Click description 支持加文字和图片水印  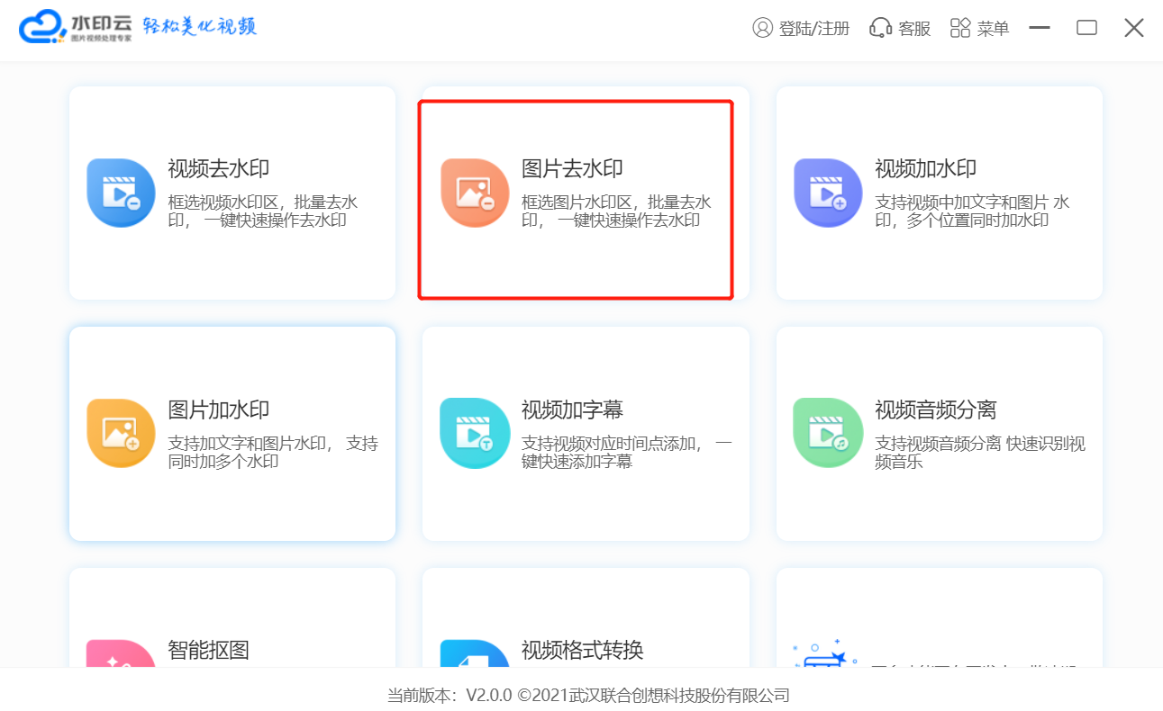click(x=273, y=452)
